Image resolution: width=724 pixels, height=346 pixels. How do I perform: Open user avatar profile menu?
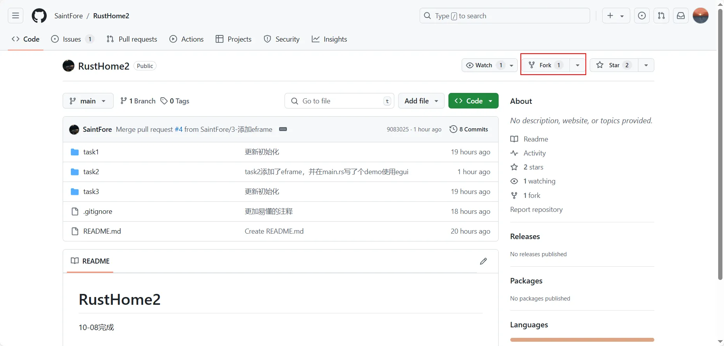pyautogui.click(x=700, y=16)
